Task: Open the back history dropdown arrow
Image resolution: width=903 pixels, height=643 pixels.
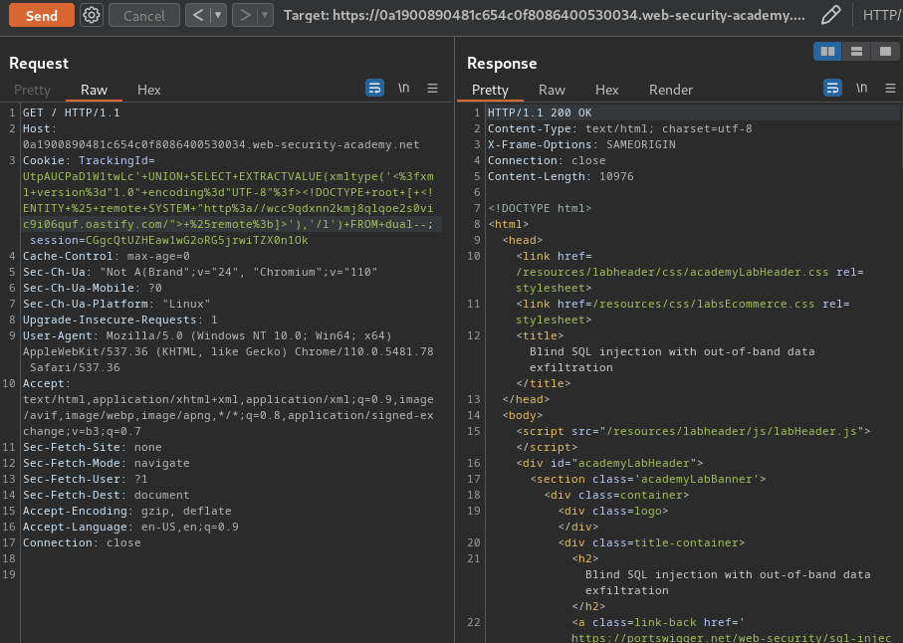Action: (218, 15)
